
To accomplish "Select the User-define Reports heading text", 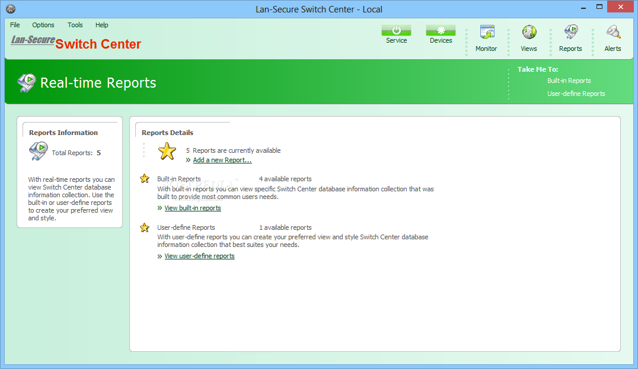I will click(x=186, y=227).
